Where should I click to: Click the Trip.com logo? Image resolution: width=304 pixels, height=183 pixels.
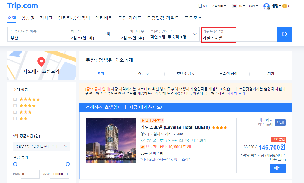(x=22, y=6)
